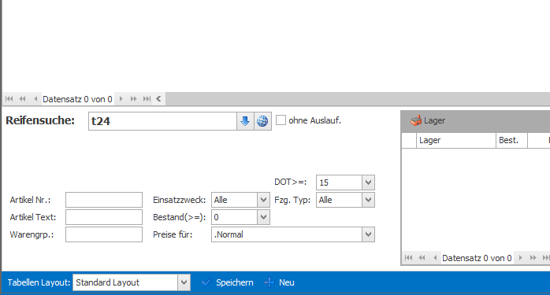Click the collapse chevron after main navigator
Viewport: 550px width, 295px height.
point(158,99)
